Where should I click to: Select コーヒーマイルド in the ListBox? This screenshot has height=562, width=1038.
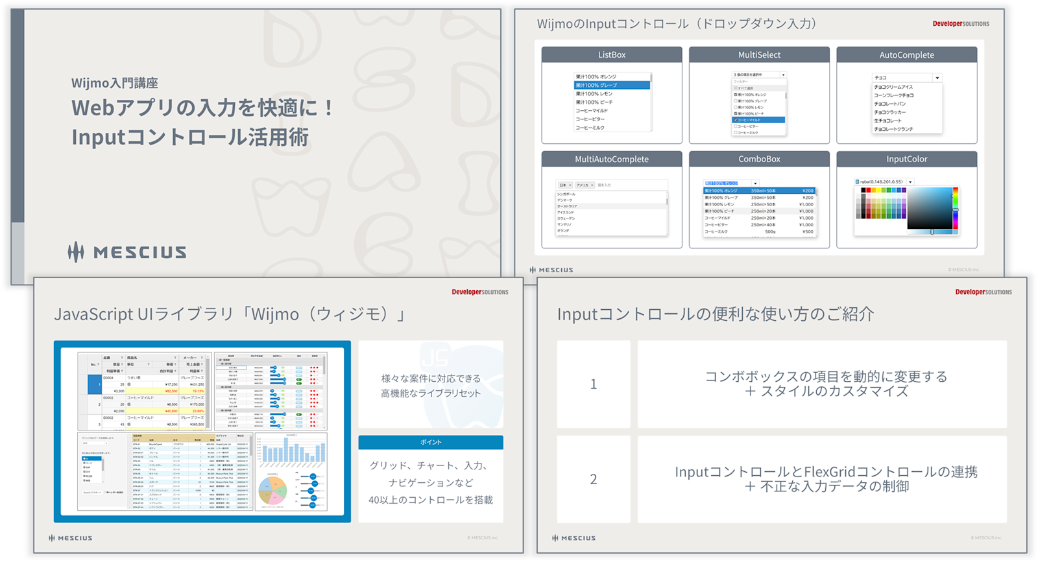612,111
